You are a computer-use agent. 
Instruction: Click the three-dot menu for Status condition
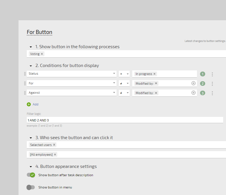click(212, 74)
